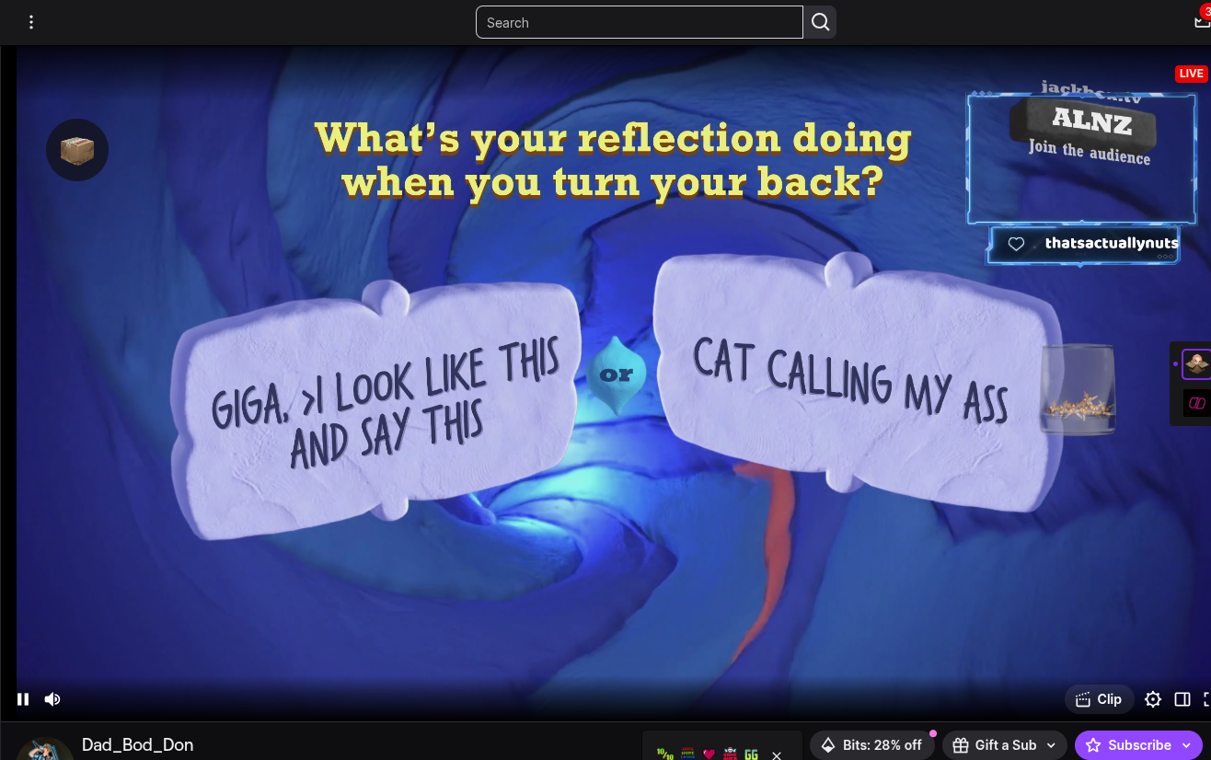Toggle theatre mode
Screen dimensions: 1211x760
pos(1182,699)
